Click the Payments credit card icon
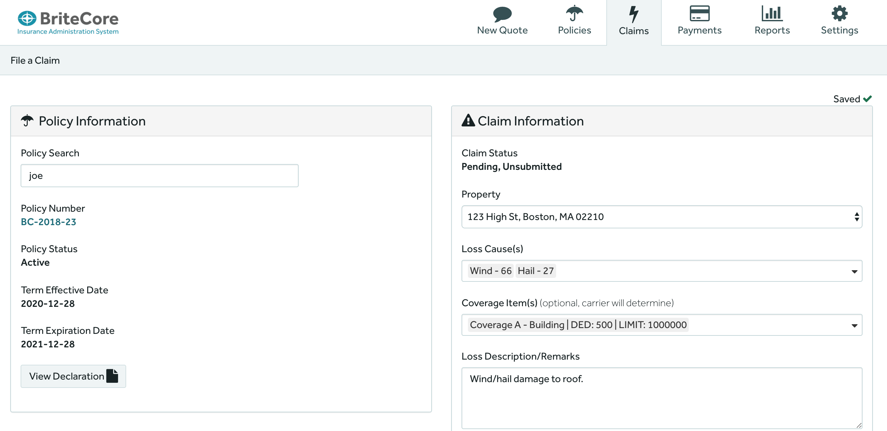This screenshot has width=887, height=431. coord(699,14)
